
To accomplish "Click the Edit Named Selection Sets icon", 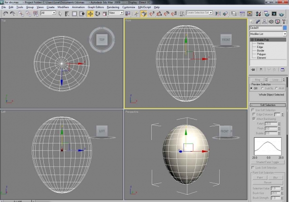I will 182,14.
